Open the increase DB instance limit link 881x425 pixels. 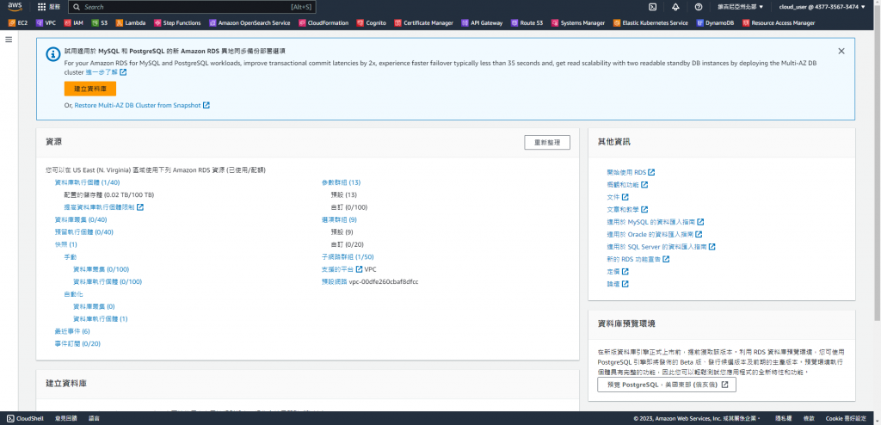[104, 206]
